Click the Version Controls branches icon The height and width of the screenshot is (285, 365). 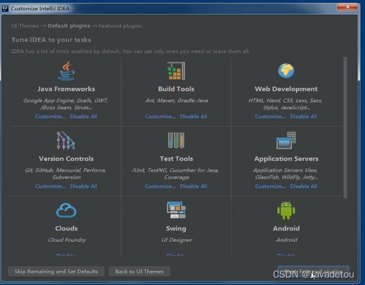[x=66, y=140]
